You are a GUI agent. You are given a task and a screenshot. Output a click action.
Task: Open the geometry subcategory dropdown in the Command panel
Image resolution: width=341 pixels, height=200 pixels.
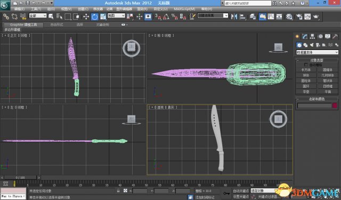[318, 52]
